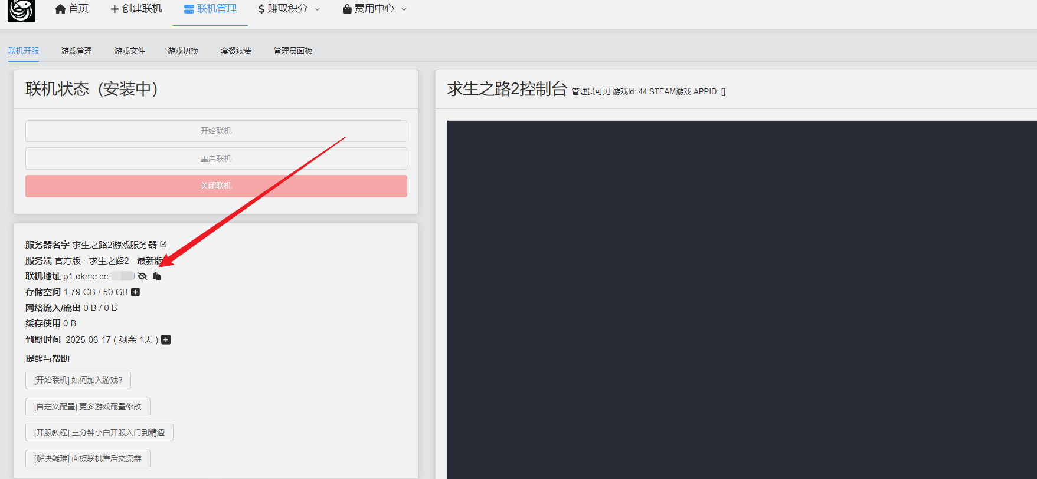Open the 游戏切换 tab

point(183,51)
